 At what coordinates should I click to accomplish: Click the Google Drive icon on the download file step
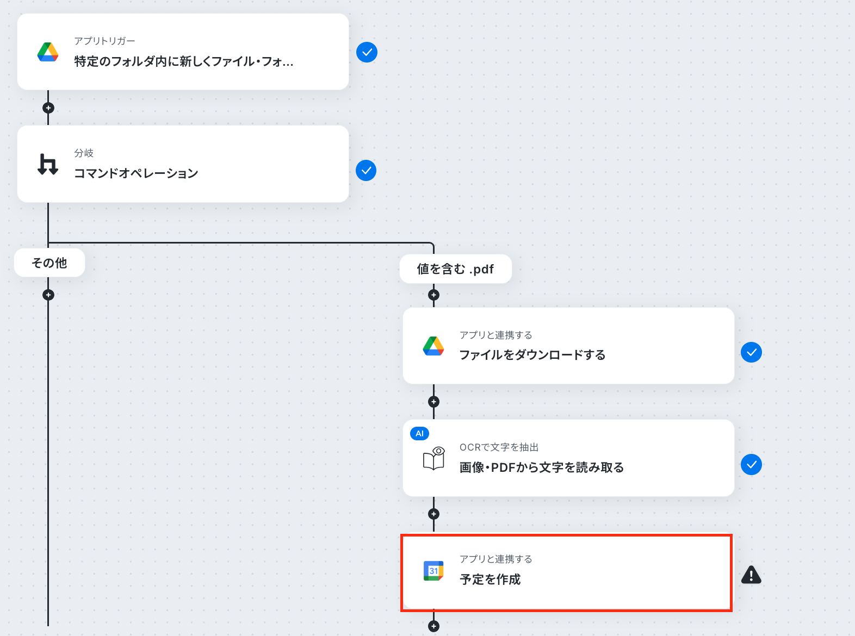coord(433,346)
